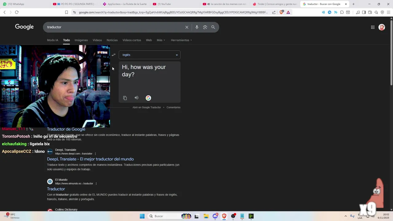Viewport: 393px width, 221px height.
Task: Open the Traductor de Google result
Action: click(66, 129)
